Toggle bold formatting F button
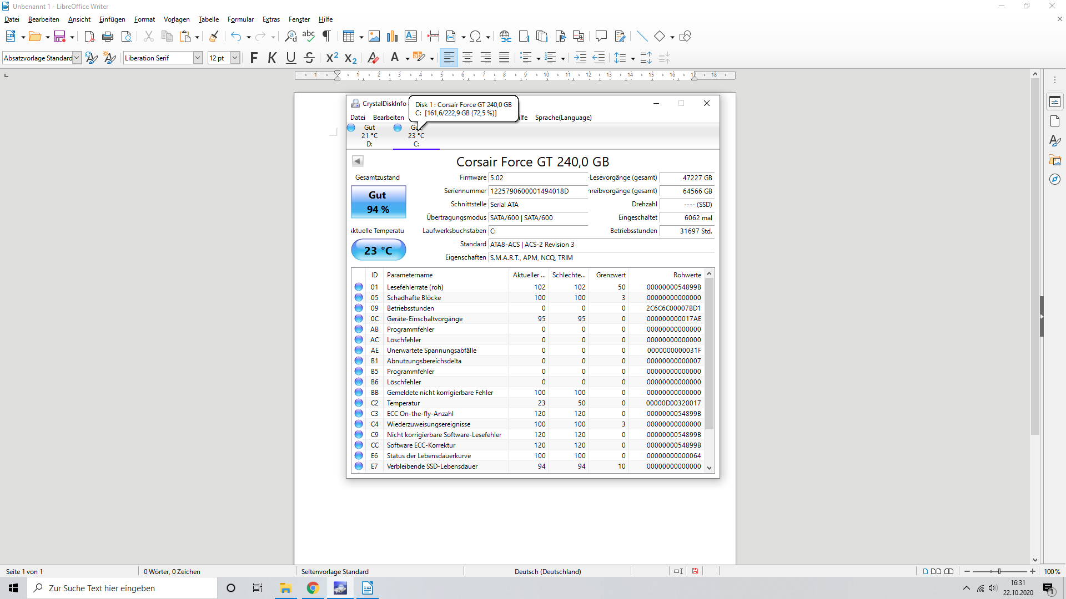1066x599 pixels. [x=254, y=58]
